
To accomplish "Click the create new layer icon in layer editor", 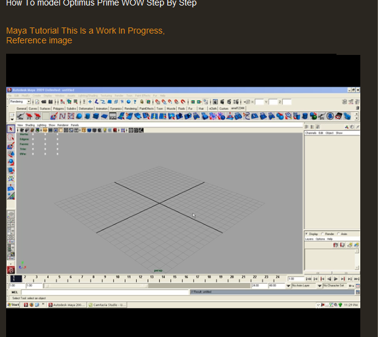I will point(349,245).
